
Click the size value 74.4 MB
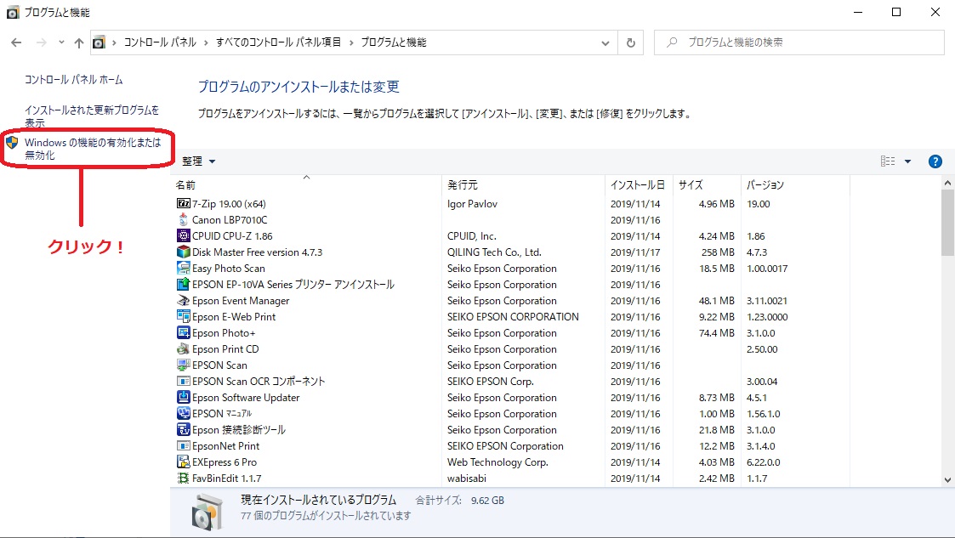pos(716,333)
